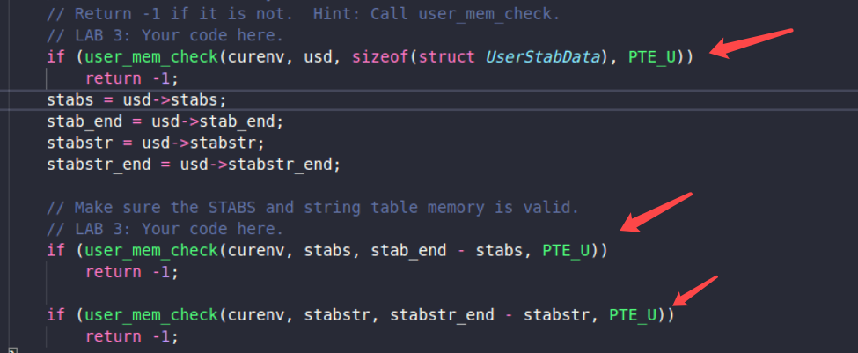This screenshot has height=353, width=858.
Task: Place cursor on the highlighted stabs = usd->stabs line
Action: click(x=136, y=100)
